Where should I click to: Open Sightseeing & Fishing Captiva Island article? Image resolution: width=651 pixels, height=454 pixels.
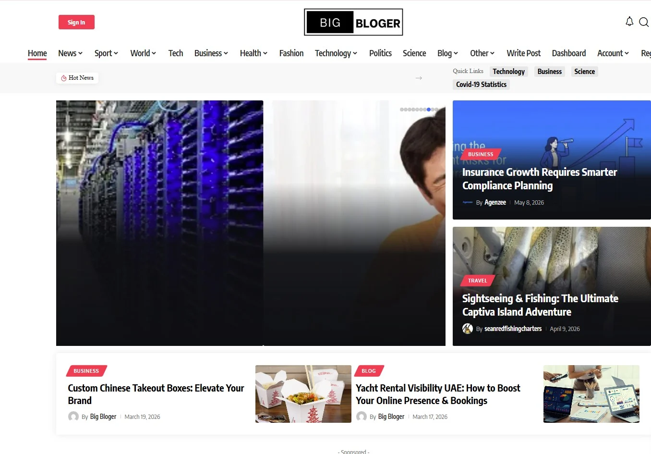click(540, 305)
